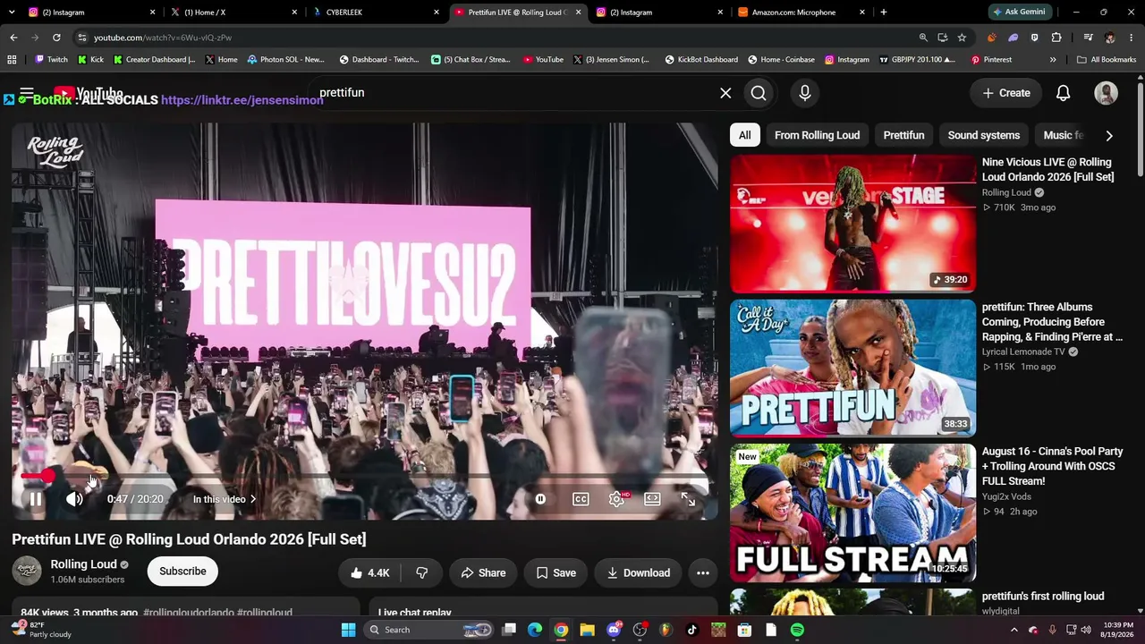Open the KickBot Dashboard bookmark

(700, 60)
